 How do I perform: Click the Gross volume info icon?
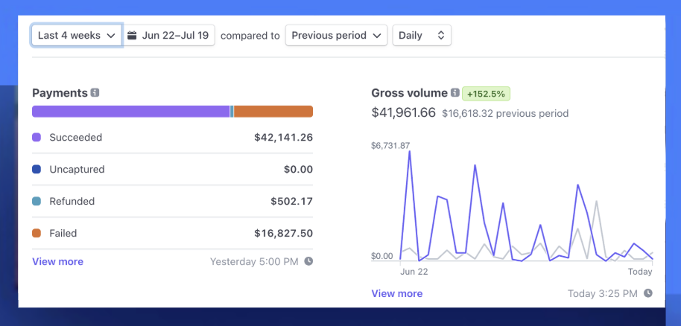click(x=454, y=93)
